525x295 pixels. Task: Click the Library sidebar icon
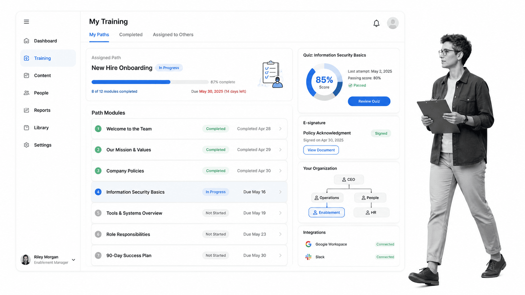pyautogui.click(x=26, y=128)
